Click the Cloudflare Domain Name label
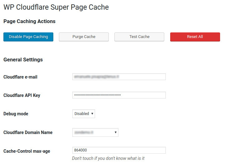This screenshot has width=226, height=163. 28,132
